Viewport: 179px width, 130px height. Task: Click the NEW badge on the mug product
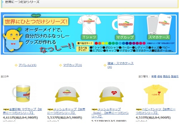(x=6, y=110)
